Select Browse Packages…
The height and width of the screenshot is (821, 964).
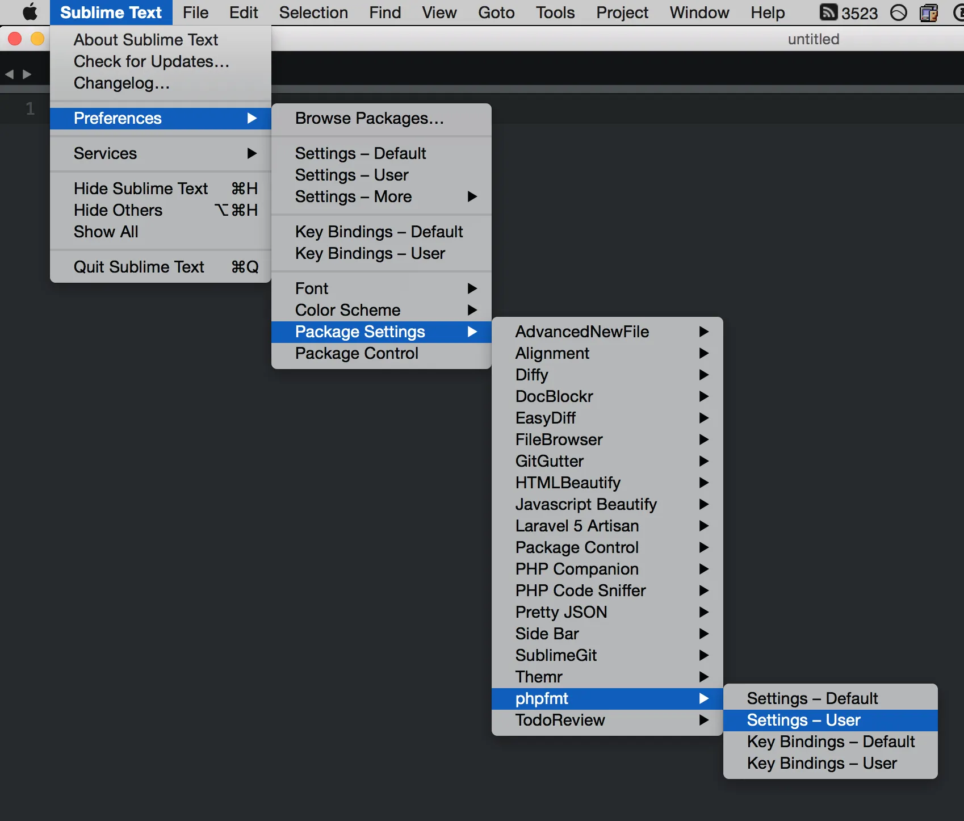point(382,118)
